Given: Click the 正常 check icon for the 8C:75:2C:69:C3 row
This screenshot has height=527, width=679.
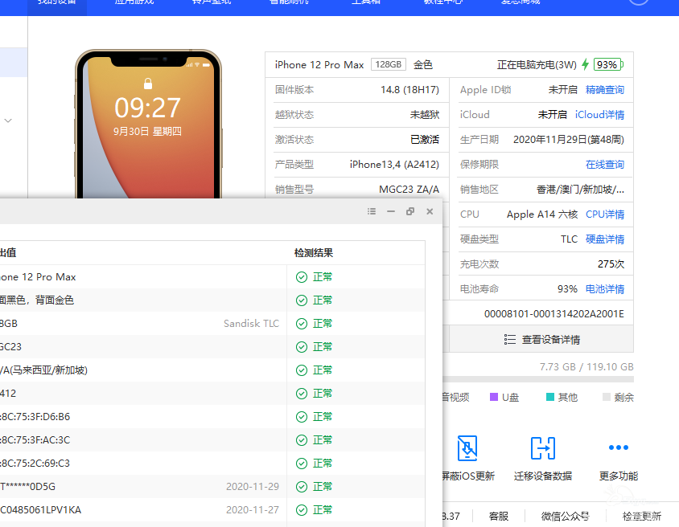Looking at the screenshot, I should 302,464.
